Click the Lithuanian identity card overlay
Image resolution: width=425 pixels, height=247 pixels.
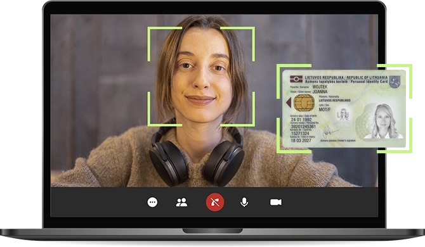click(344, 108)
